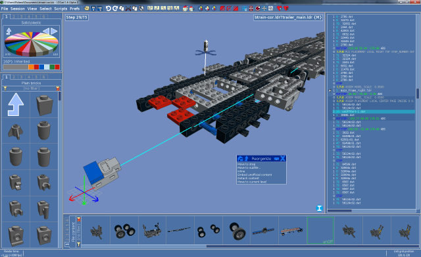The width and height of the screenshot is (421, 257).
Task: Click the Redo arrow in the toolbar
Action: tap(115, 9)
